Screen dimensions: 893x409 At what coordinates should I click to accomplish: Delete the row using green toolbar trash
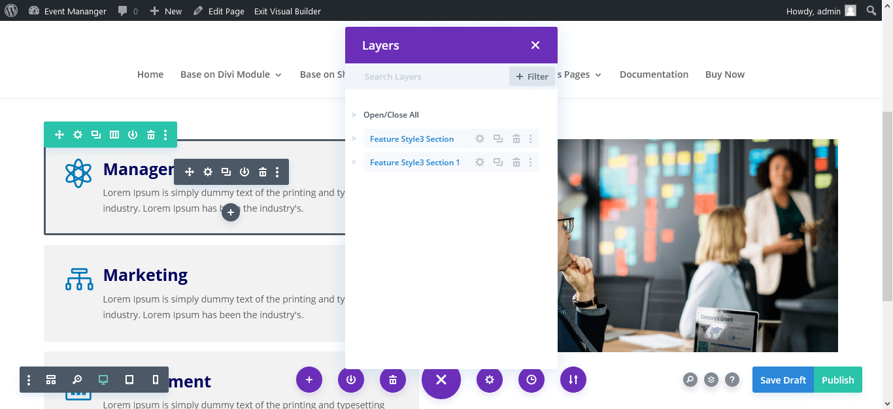click(x=151, y=135)
